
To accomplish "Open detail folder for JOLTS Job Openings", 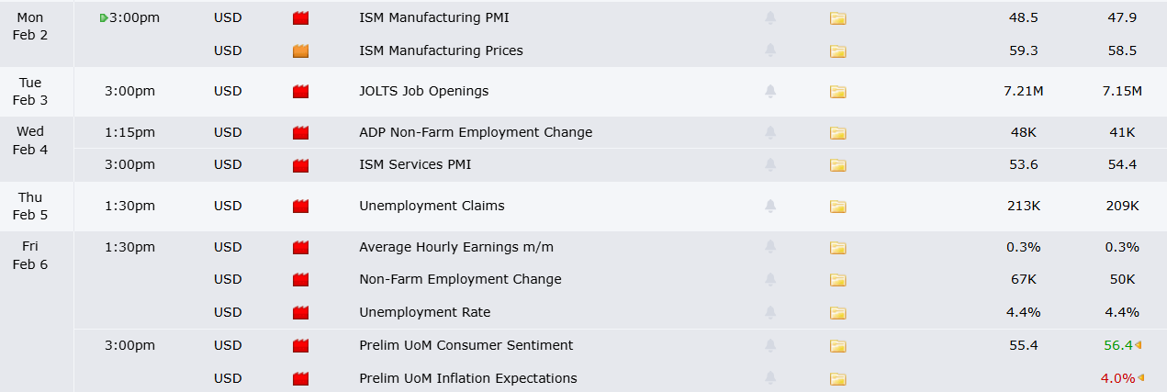I will click(837, 92).
